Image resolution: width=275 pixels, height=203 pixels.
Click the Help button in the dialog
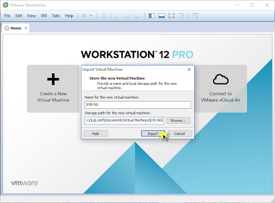(96, 134)
